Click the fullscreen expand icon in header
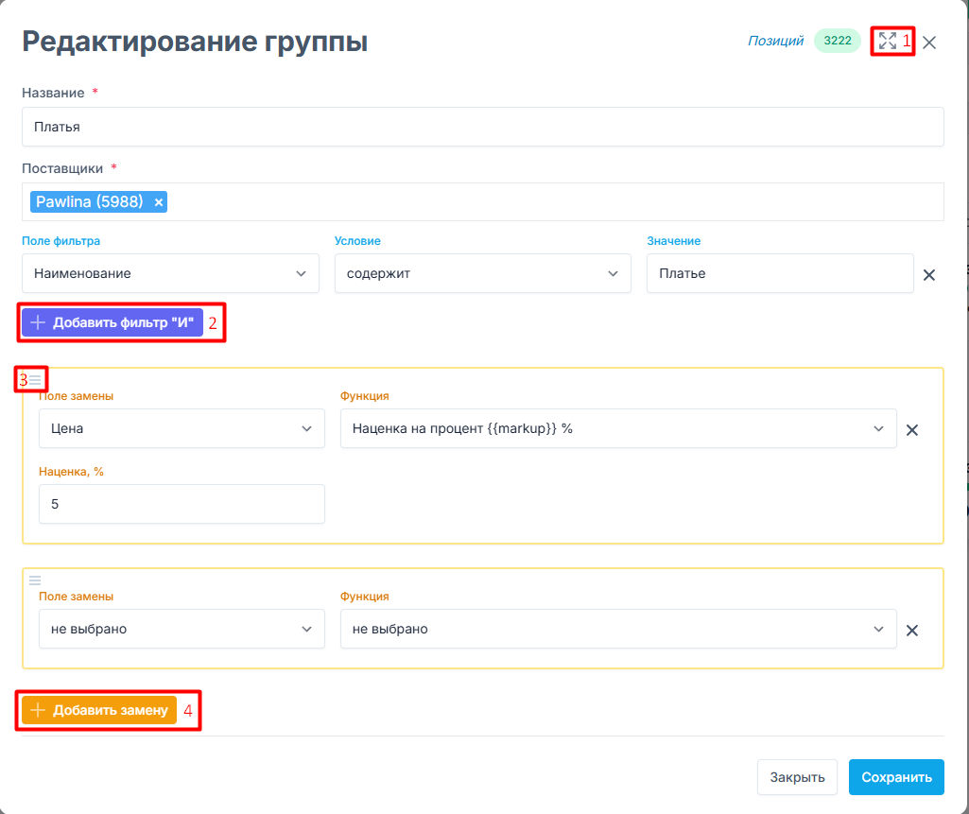 click(x=887, y=41)
